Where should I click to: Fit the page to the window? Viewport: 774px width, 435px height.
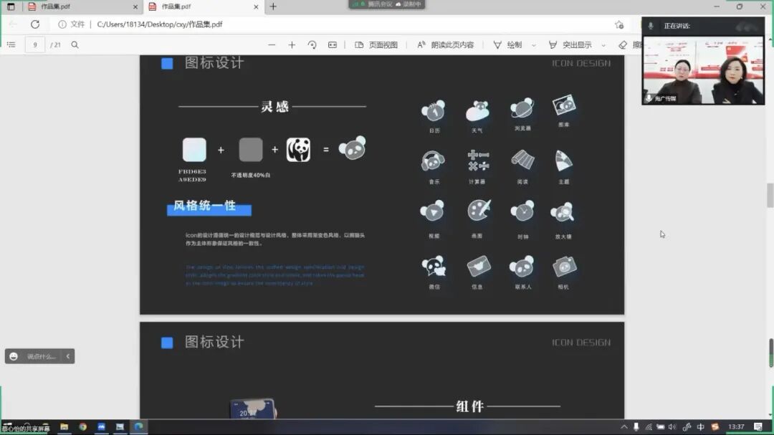[x=332, y=44]
